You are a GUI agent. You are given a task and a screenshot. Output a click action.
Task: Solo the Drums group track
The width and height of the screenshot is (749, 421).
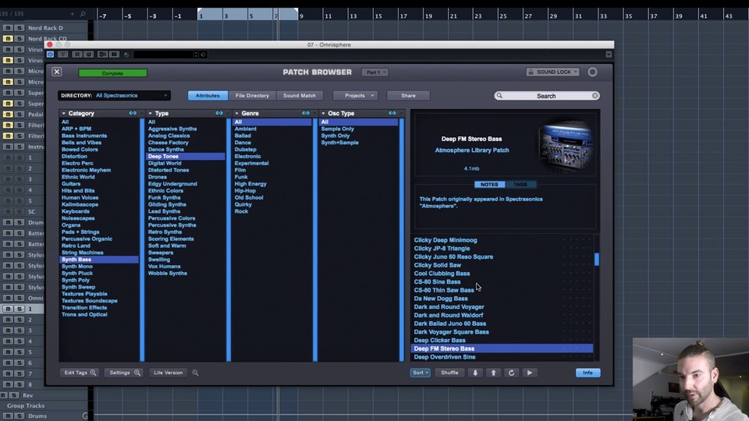pyautogui.click(x=19, y=416)
